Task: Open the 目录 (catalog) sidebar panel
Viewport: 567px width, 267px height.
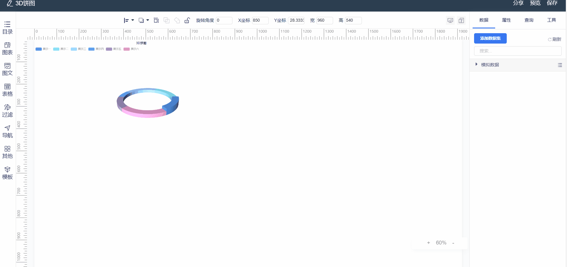Action: (x=7, y=28)
